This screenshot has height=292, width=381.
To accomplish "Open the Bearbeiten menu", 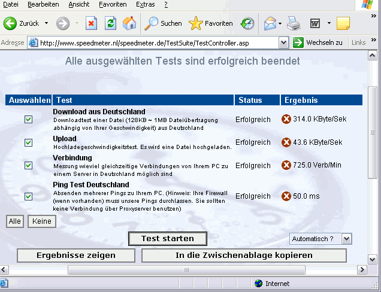I will (x=43, y=4).
